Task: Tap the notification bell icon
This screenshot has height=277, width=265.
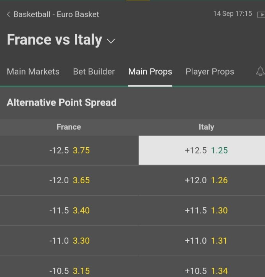Action: [260, 72]
